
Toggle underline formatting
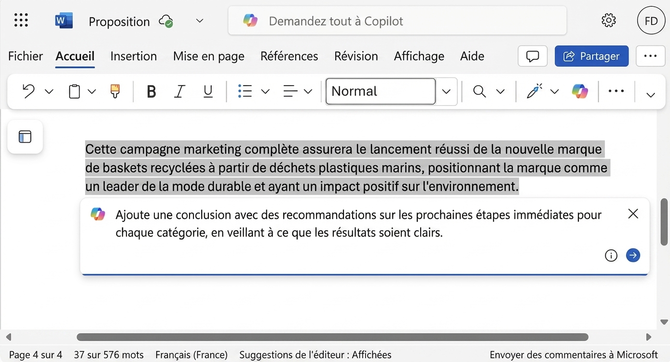(208, 91)
